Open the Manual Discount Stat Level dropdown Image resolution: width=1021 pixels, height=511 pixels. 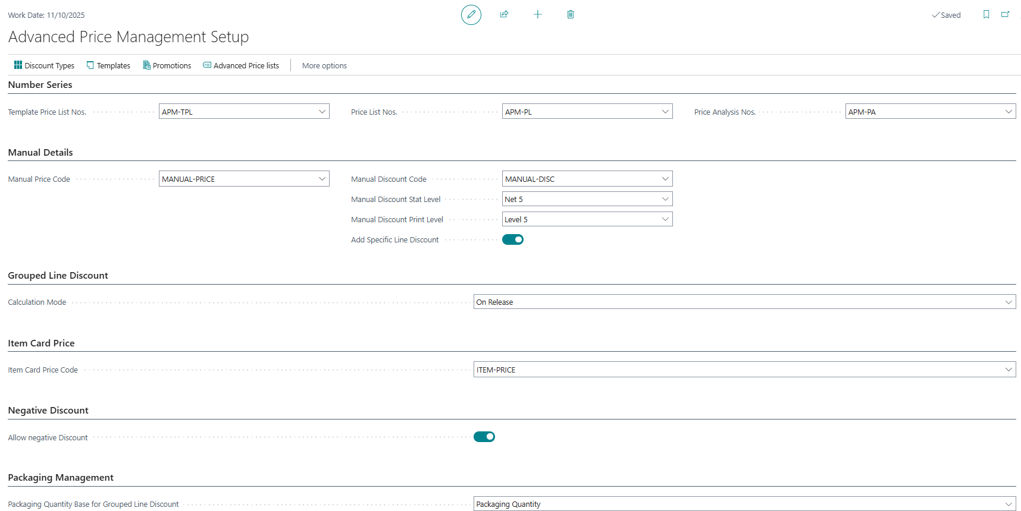point(665,199)
